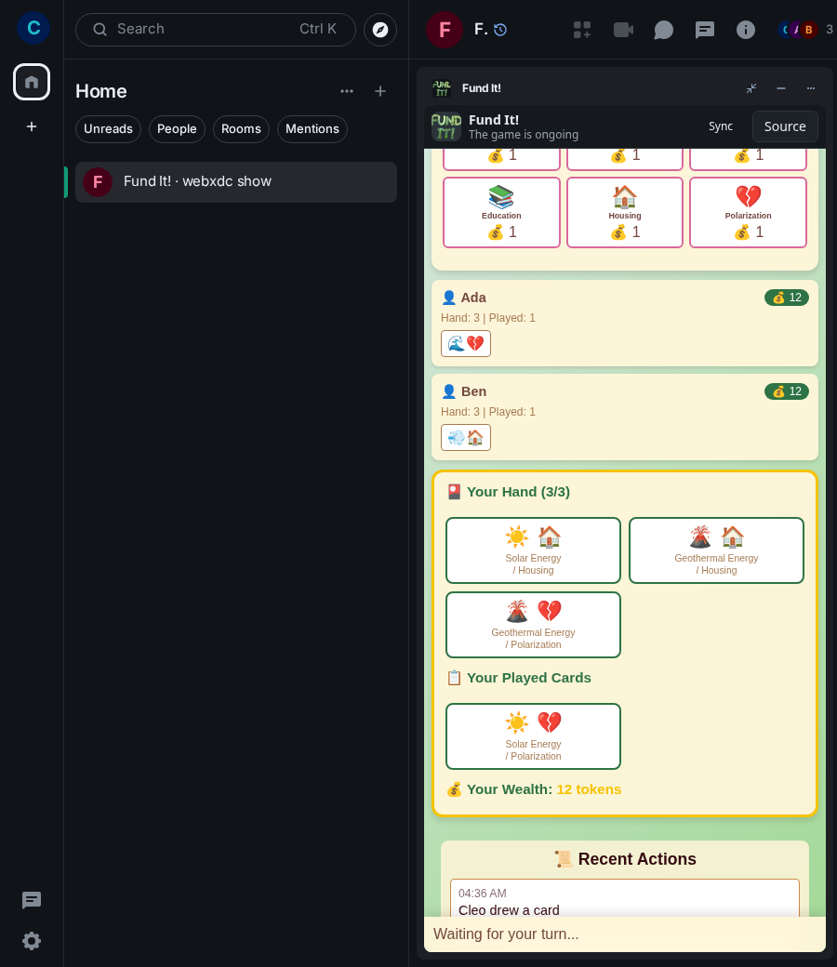Click the plus icon to create a space
Screen dimensions: 837x967
[x=32, y=126]
